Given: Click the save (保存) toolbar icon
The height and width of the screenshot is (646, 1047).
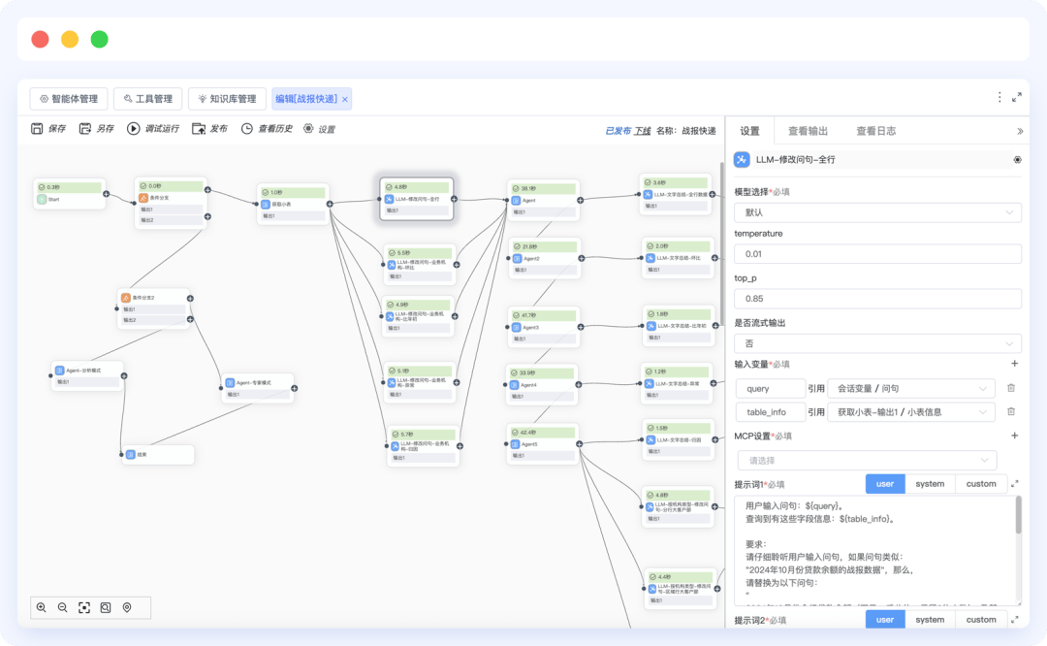Looking at the screenshot, I should (37, 129).
